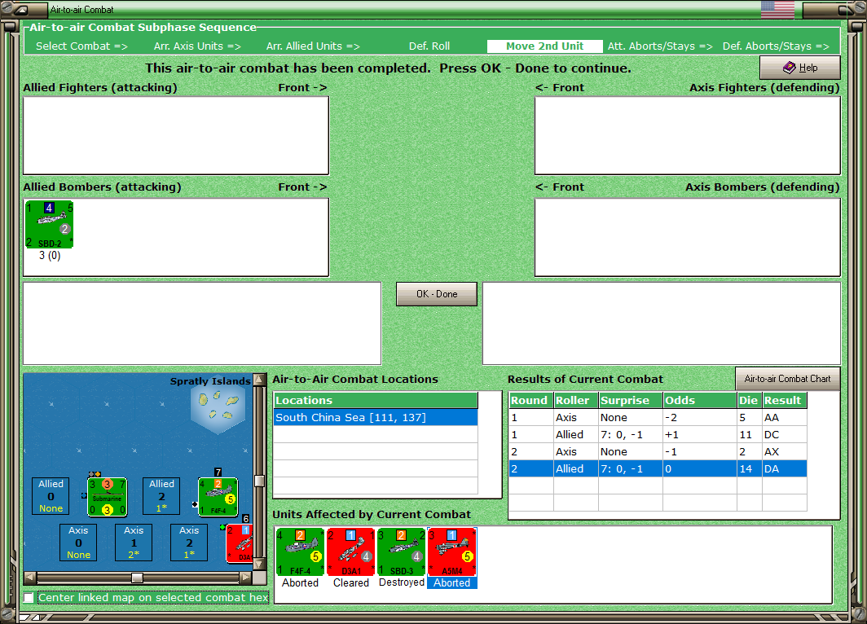The height and width of the screenshot is (624, 867).
Task: Open the Air-to-air Combat Chart
Action: point(787,379)
